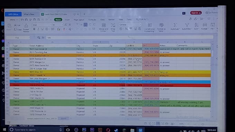Image resolution: width=235 pixels, height=132 pixels.
Task: Add a new document tab with plus
Action: coord(84,14)
